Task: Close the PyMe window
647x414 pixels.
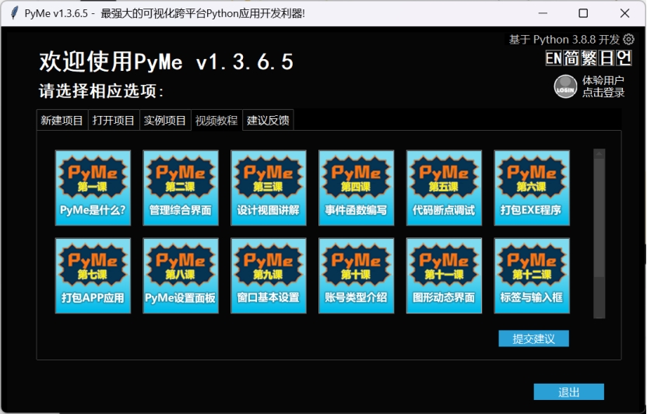Action: click(x=624, y=13)
